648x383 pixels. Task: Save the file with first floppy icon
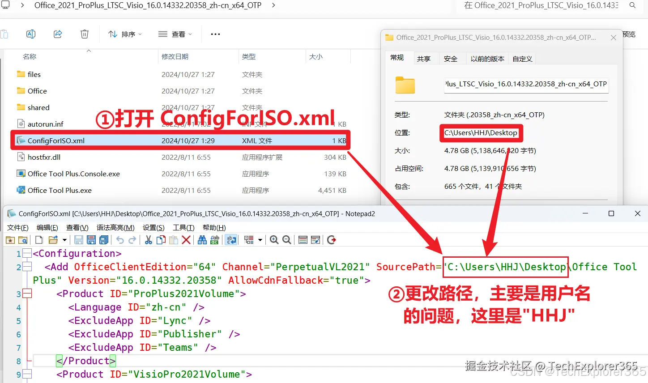coord(79,240)
